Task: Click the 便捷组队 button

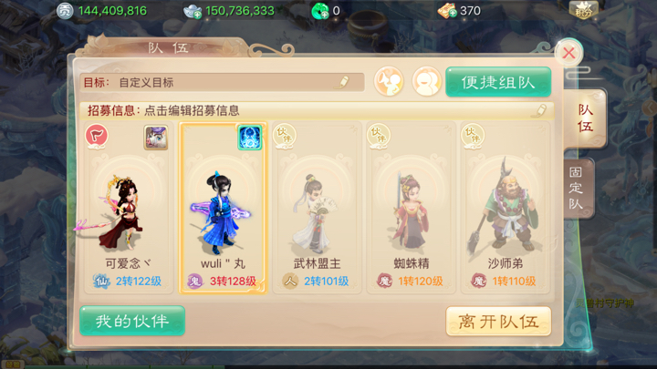Action: (x=498, y=82)
